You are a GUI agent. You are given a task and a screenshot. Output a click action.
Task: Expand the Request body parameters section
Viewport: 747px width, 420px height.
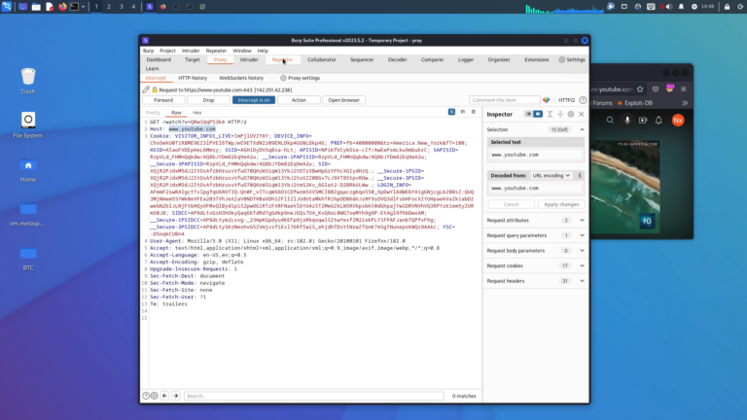[x=583, y=251]
